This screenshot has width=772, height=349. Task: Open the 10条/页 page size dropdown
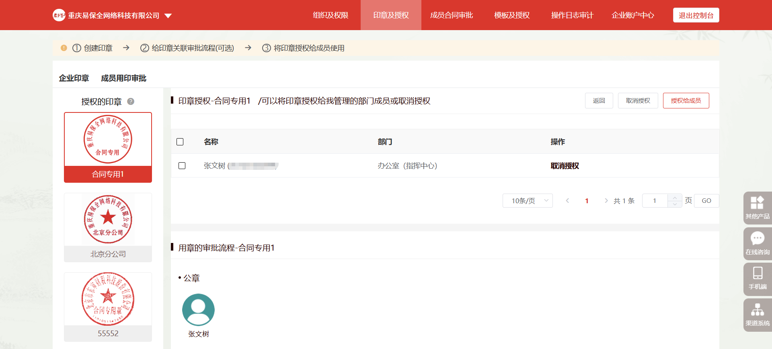[527, 201]
